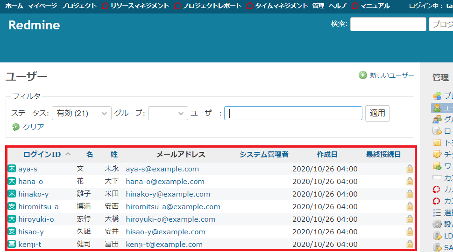Screen dimensions: 453x252
Task: Click the green plus New User icon
Action: point(362,75)
